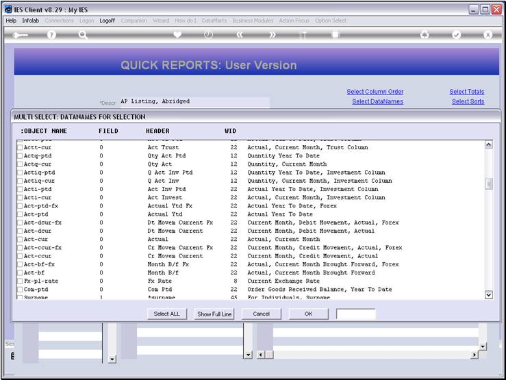Click the 'Q Act Inv Ptd' header cell
Image resolution: width=506 pixels, height=380 pixels.
170,173
